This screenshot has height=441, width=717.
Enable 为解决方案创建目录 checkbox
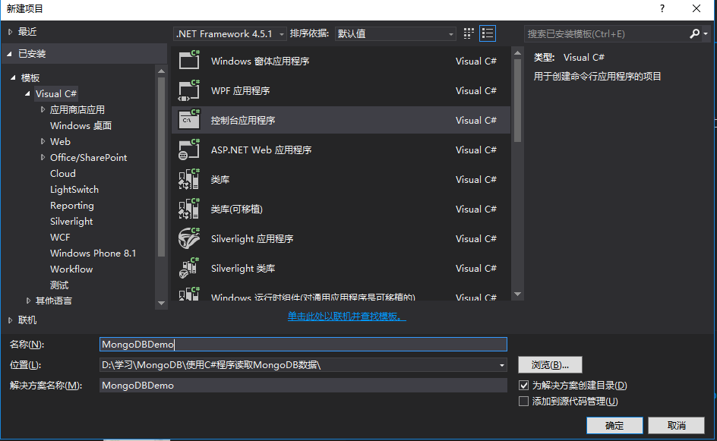pyautogui.click(x=523, y=386)
